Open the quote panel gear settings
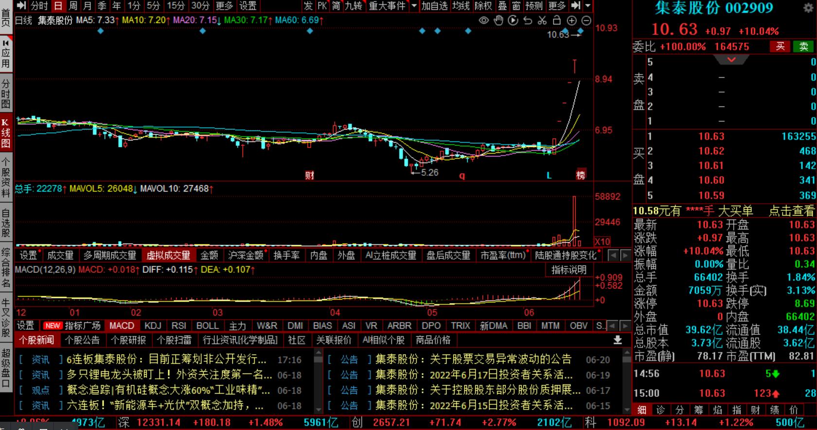The image size is (817, 430). pos(808,8)
